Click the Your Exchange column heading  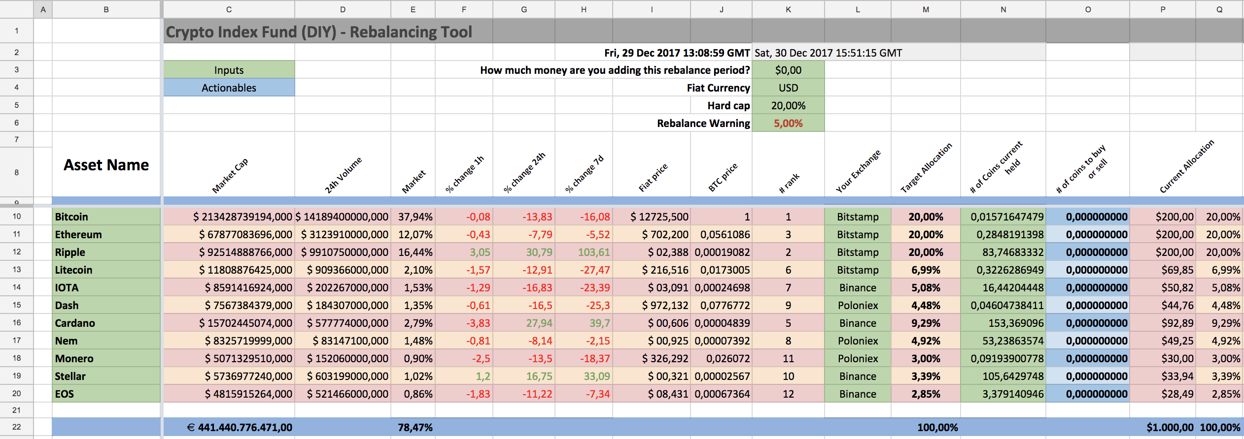pyautogui.click(x=858, y=171)
